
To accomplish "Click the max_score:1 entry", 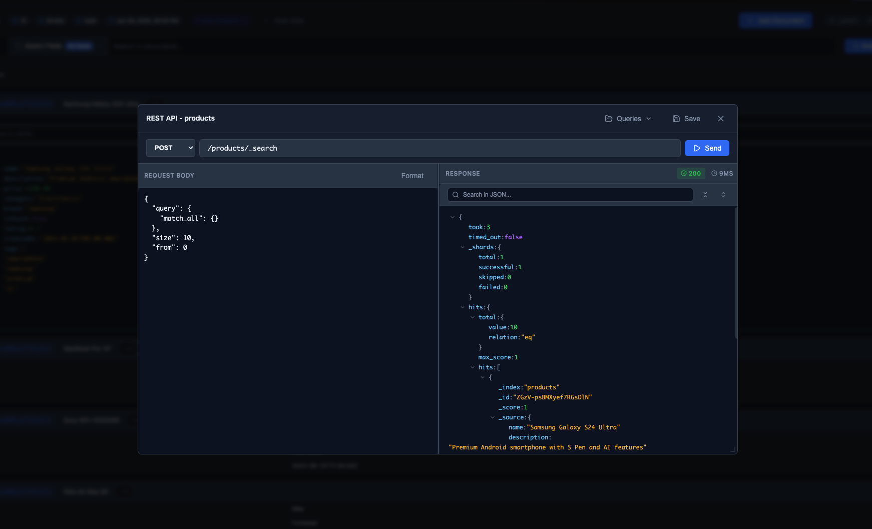I will [x=498, y=357].
